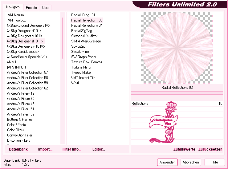The height and width of the screenshot is (169, 228).
Task: Select Distortion Filters category
Action: 18,140
